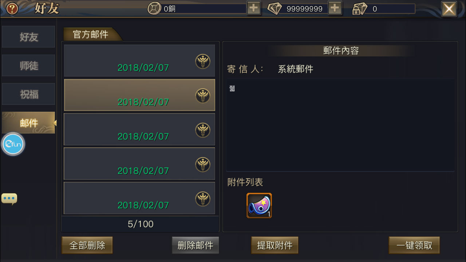The height and width of the screenshot is (262, 466).
Task: Open the 祝福 sidebar tab
Action: point(28,94)
